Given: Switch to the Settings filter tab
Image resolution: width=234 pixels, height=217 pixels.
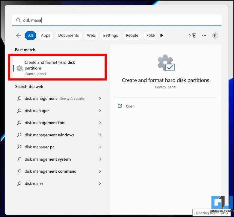Looking at the screenshot, I should [x=111, y=36].
